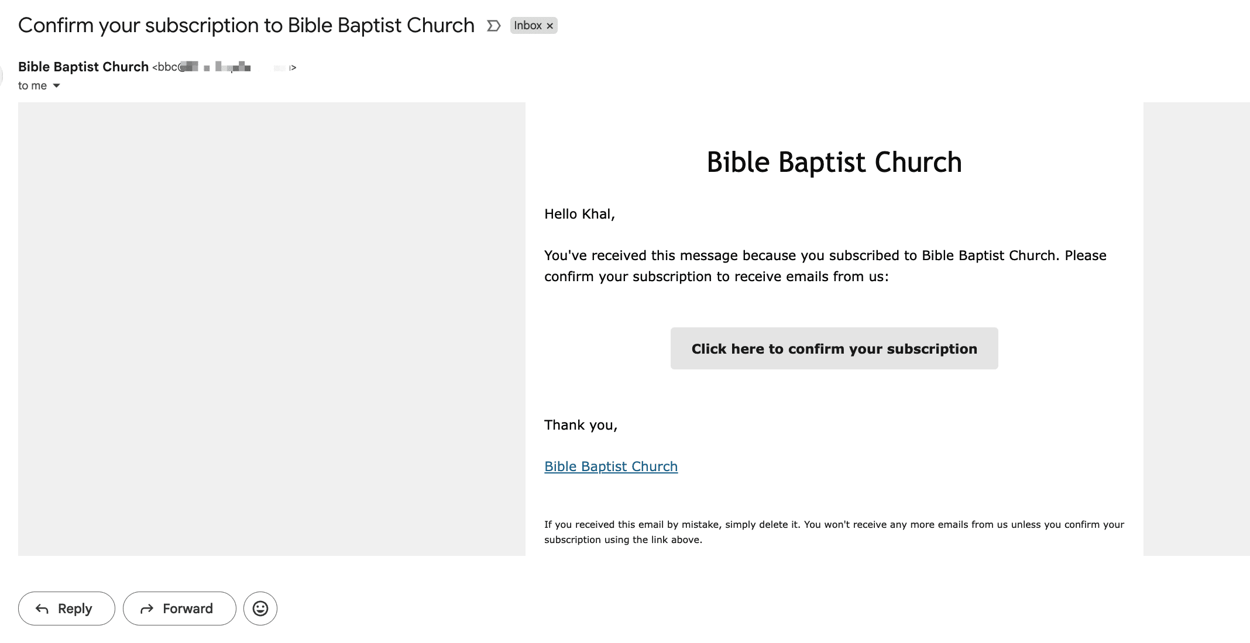Open the Bible Baptist Church signature link

(x=610, y=466)
